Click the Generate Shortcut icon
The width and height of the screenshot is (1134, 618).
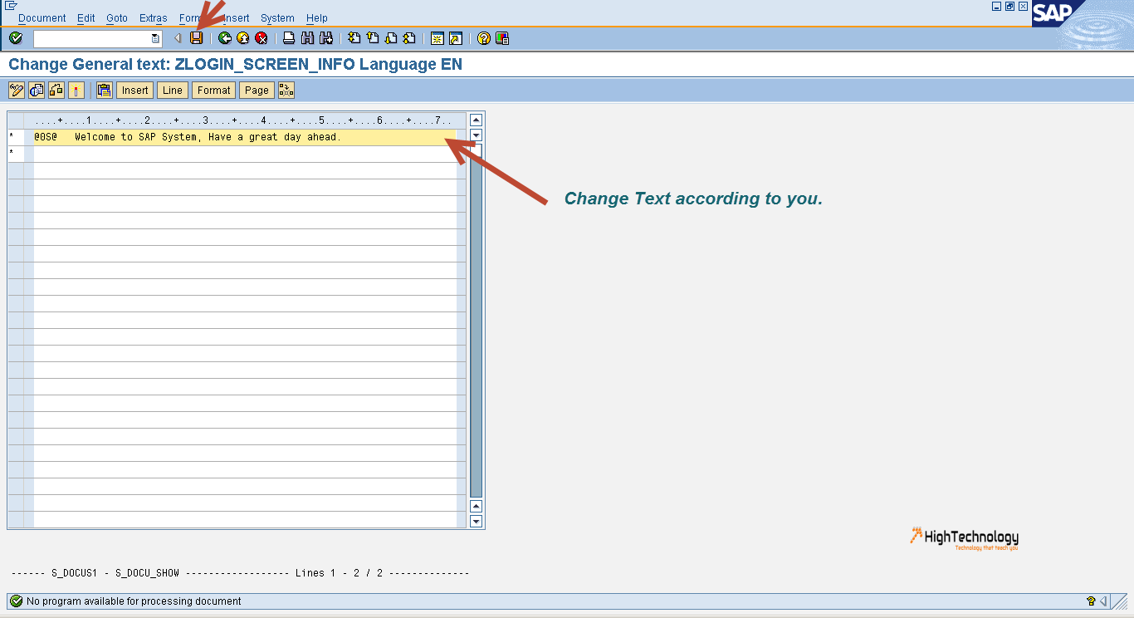click(456, 38)
